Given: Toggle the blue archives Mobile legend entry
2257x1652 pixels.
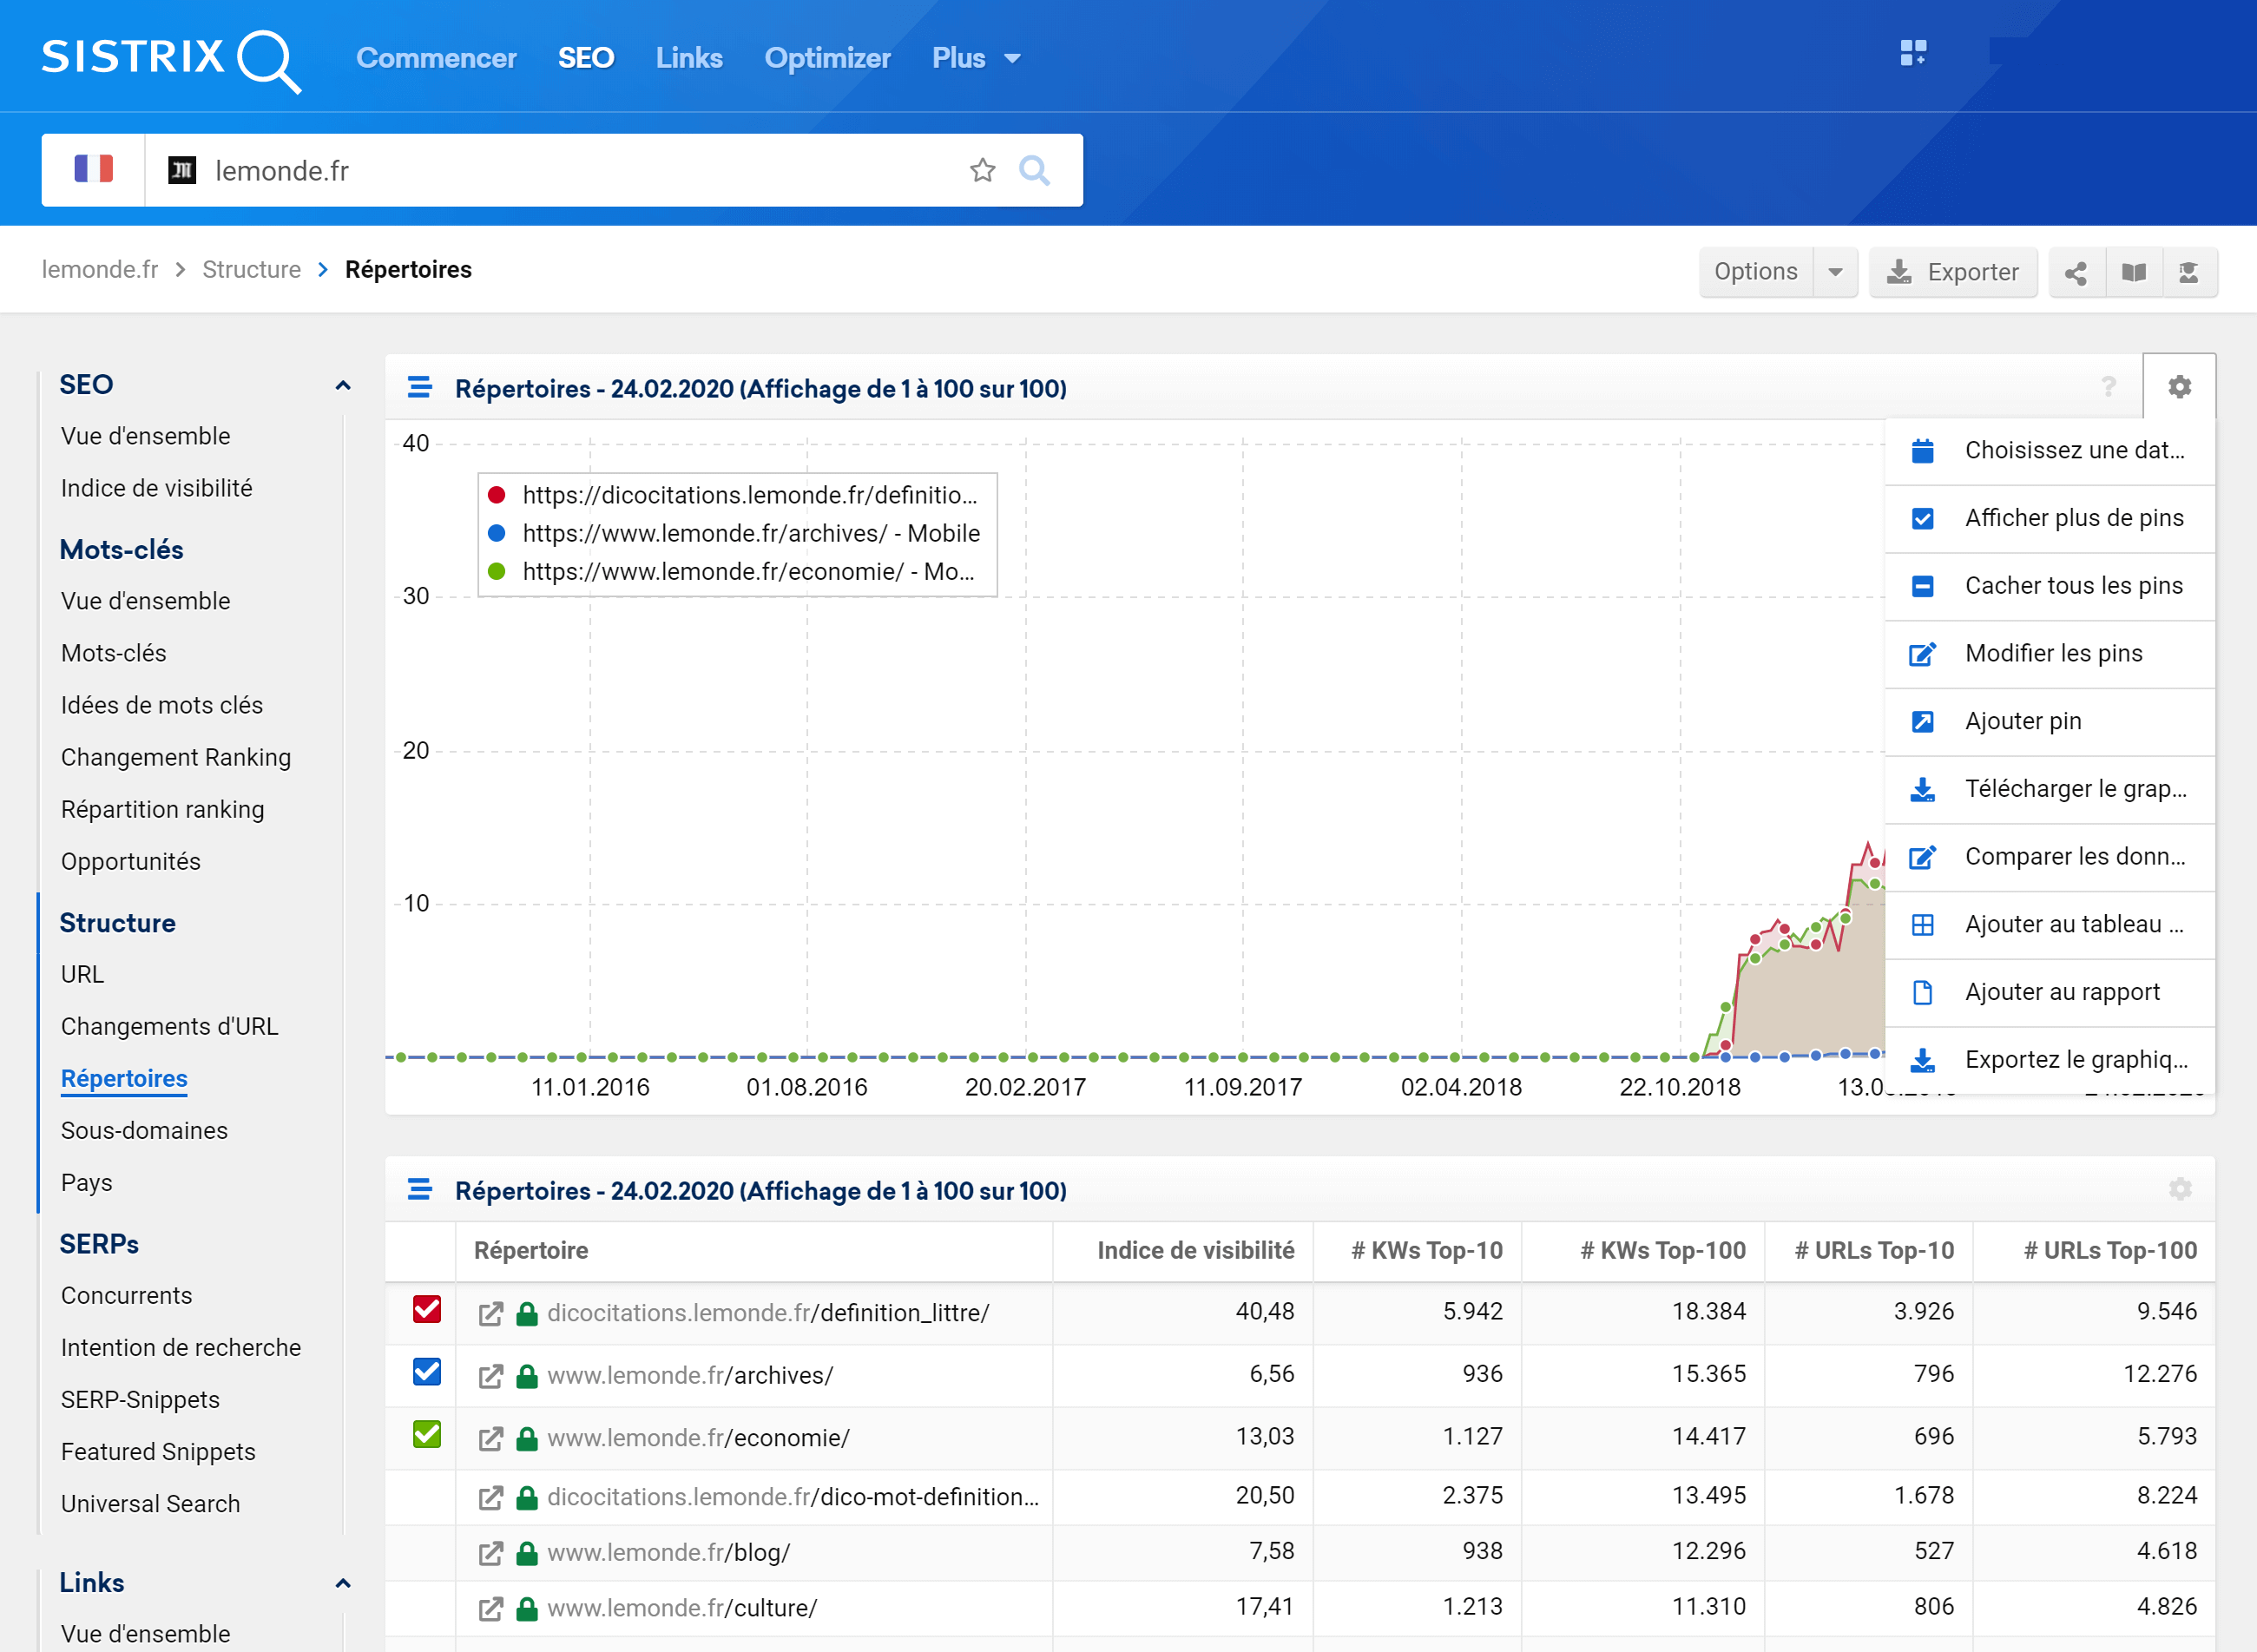Looking at the screenshot, I should point(733,533).
